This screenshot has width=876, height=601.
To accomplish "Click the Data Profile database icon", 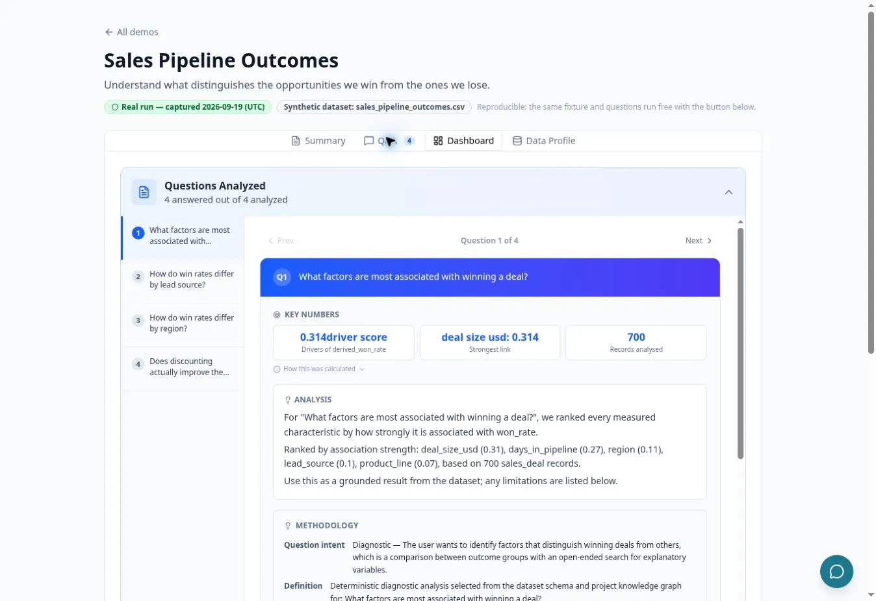I will (x=517, y=141).
